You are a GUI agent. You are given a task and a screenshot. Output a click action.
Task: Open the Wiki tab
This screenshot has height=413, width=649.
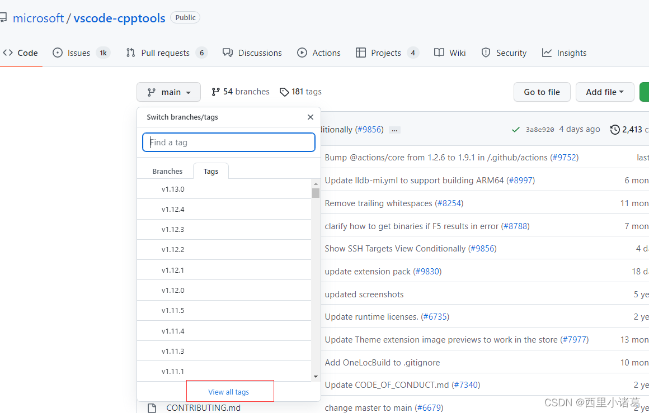(450, 53)
